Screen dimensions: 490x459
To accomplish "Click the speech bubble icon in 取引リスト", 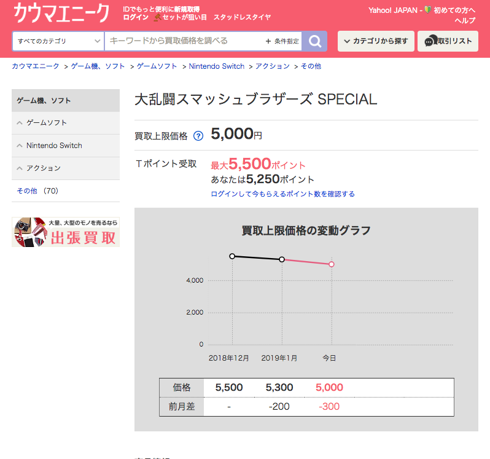I will pyautogui.click(x=430, y=41).
